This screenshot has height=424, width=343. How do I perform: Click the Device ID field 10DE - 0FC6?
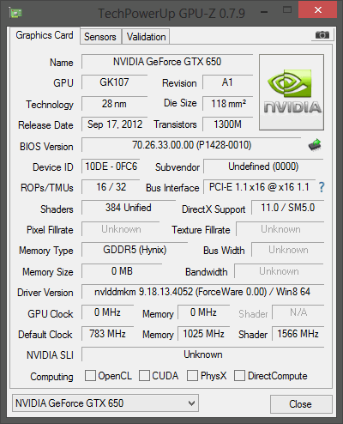[x=111, y=167]
